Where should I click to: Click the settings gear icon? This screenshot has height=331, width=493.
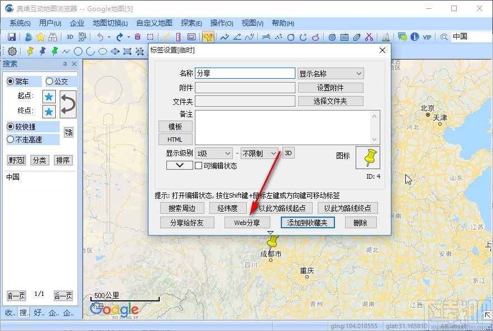click(x=12, y=51)
